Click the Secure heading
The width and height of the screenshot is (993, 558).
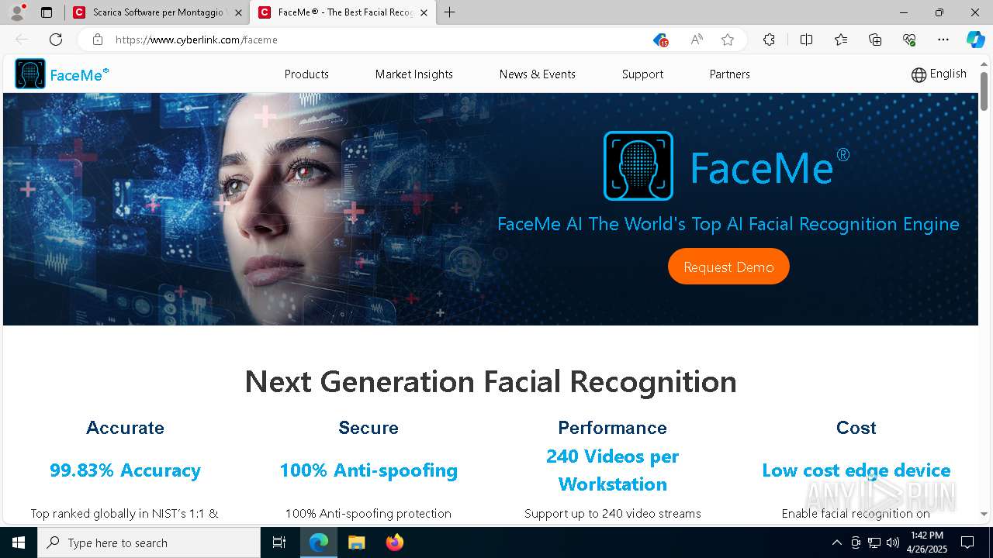point(368,428)
